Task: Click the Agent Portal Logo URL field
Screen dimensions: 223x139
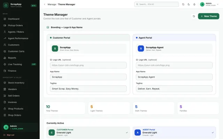Action: (x=174, y=65)
